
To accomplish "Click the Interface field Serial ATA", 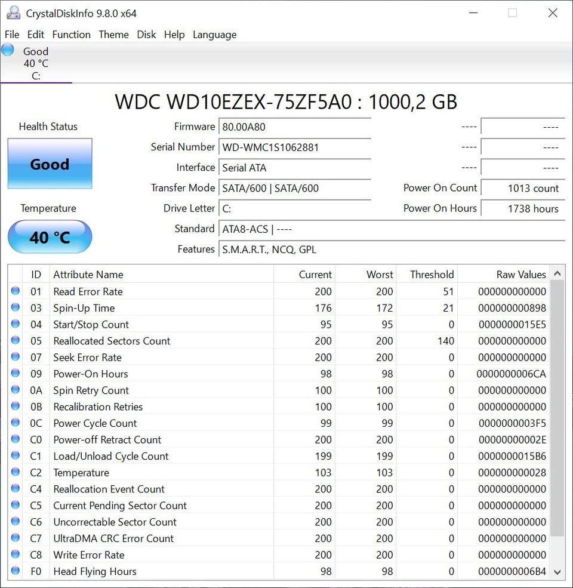I will (x=295, y=167).
